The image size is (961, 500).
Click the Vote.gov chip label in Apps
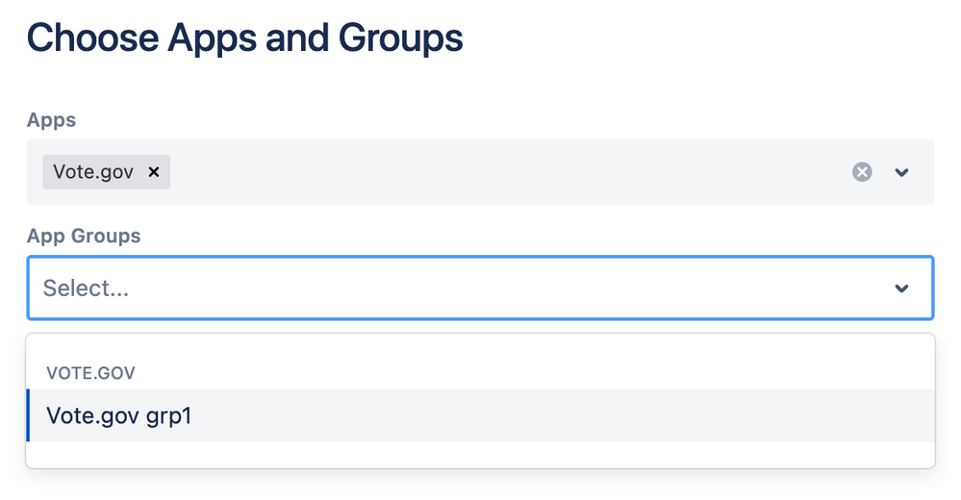93,172
